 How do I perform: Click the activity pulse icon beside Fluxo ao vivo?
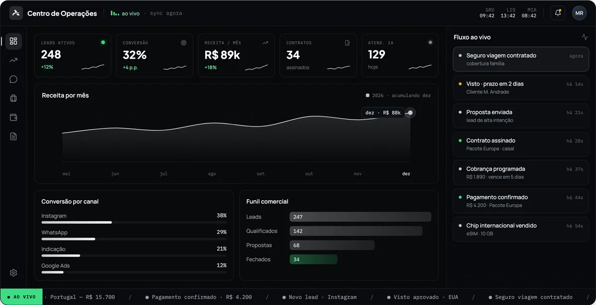[585, 37]
